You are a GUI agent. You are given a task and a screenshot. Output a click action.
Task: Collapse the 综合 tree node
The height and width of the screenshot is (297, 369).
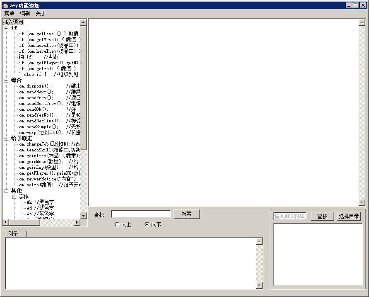coord(7,80)
